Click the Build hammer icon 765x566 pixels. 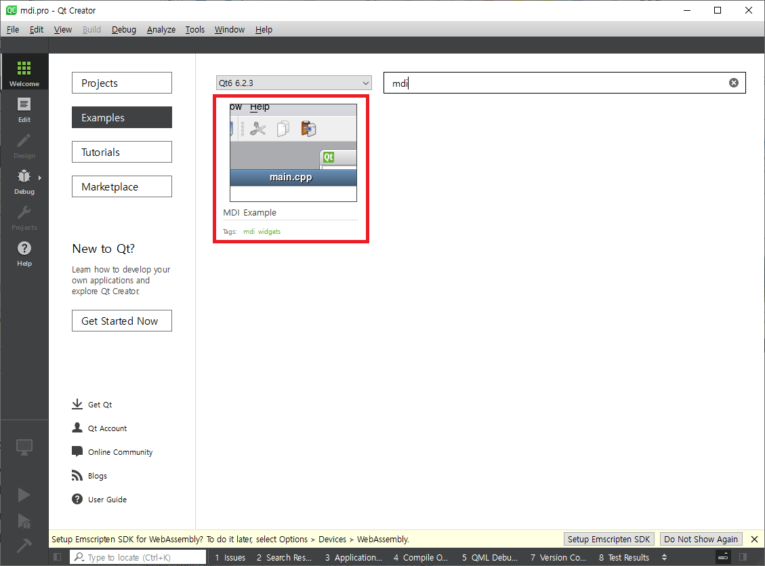[24, 546]
